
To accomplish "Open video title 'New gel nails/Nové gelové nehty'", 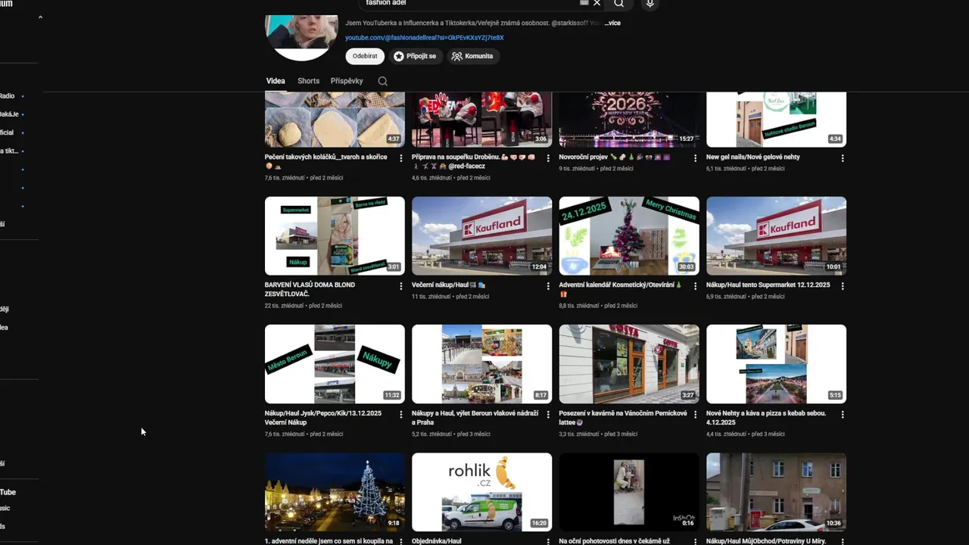I will pos(752,157).
